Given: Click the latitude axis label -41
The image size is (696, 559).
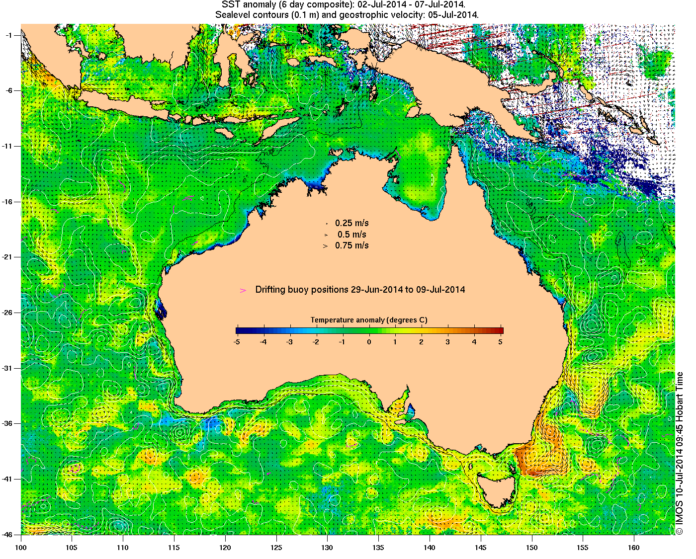Looking at the screenshot, I should tap(8, 479).
